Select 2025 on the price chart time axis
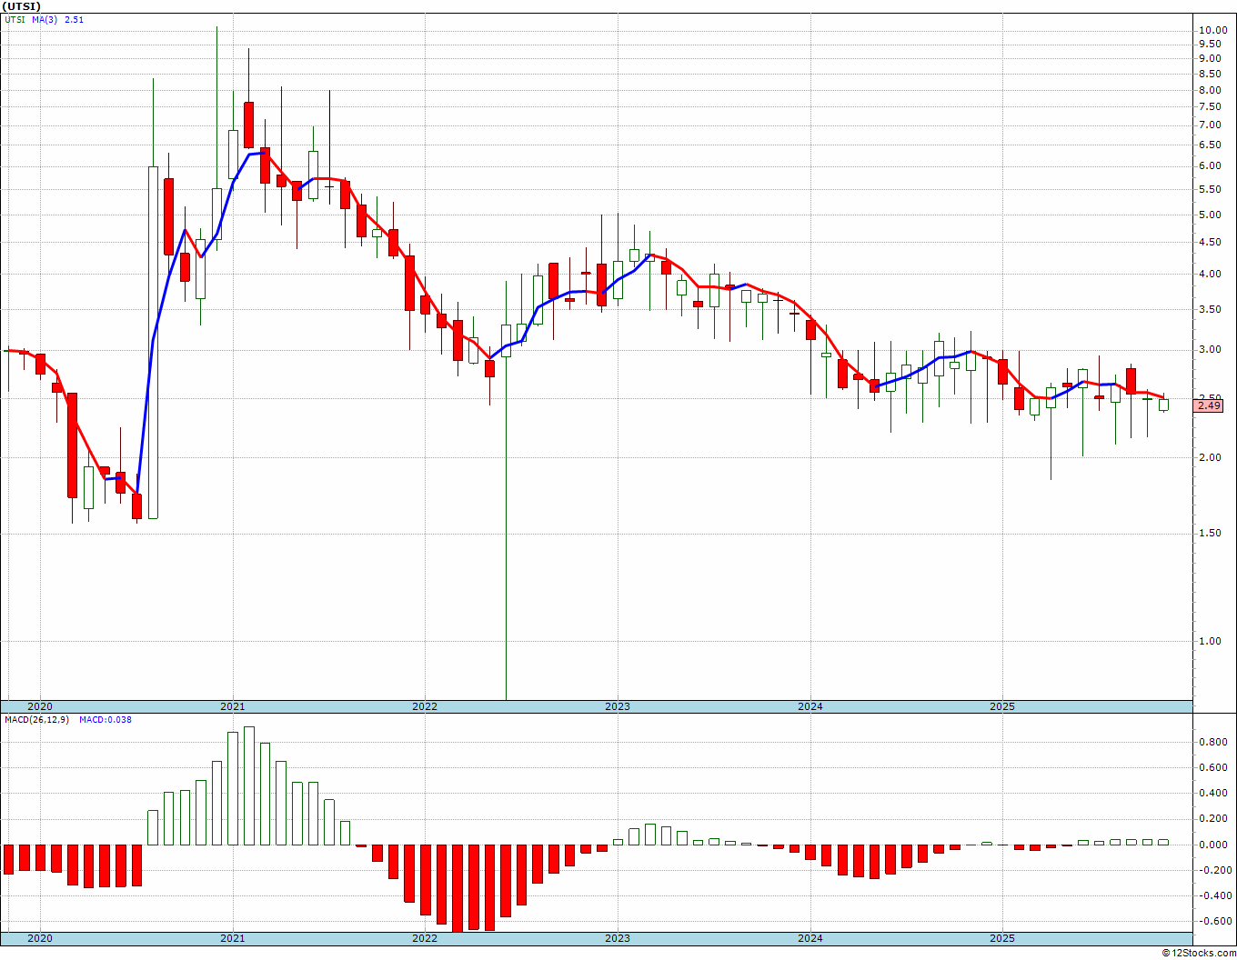The height and width of the screenshot is (960, 1237). pyautogui.click(x=1002, y=706)
